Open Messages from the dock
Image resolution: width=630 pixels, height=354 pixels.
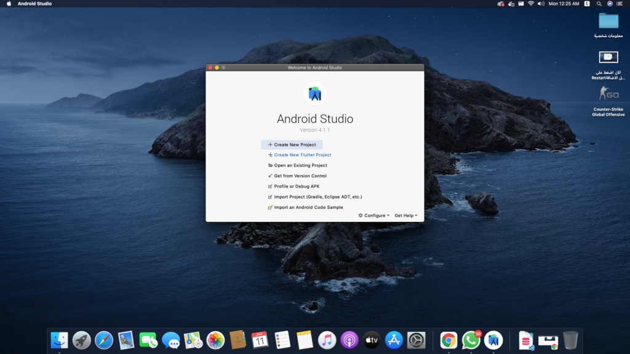pos(171,340)
